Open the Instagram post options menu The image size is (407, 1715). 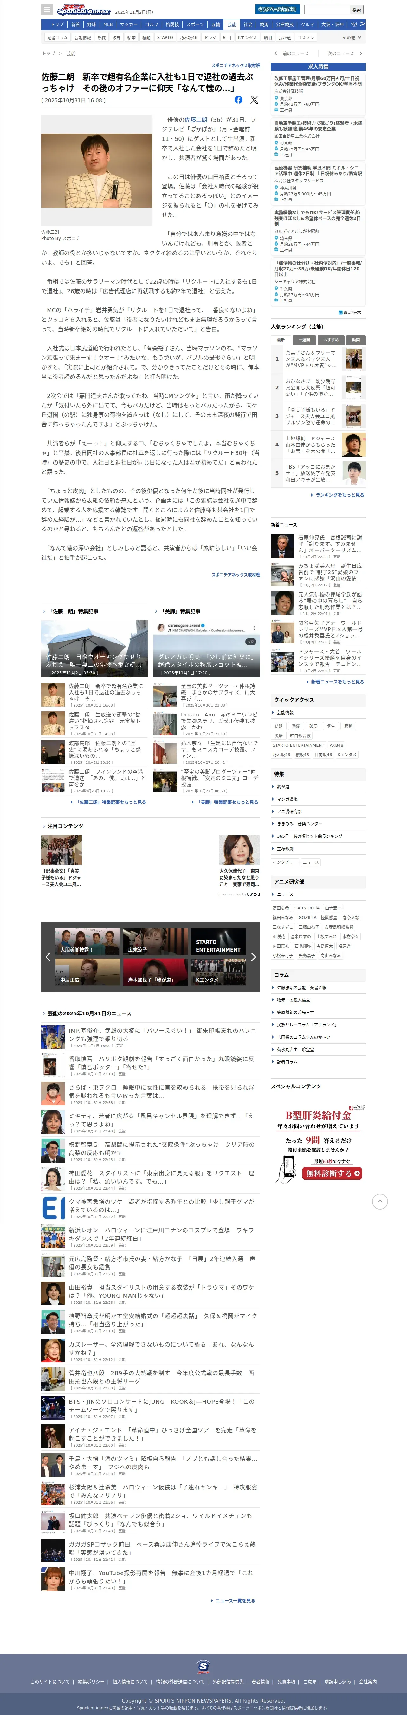(x=253, y=627)
